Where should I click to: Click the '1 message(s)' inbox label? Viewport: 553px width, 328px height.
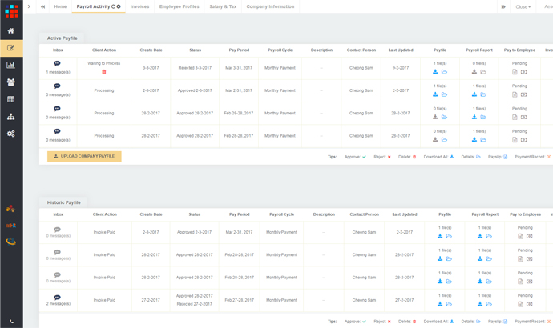click(58, 72)
